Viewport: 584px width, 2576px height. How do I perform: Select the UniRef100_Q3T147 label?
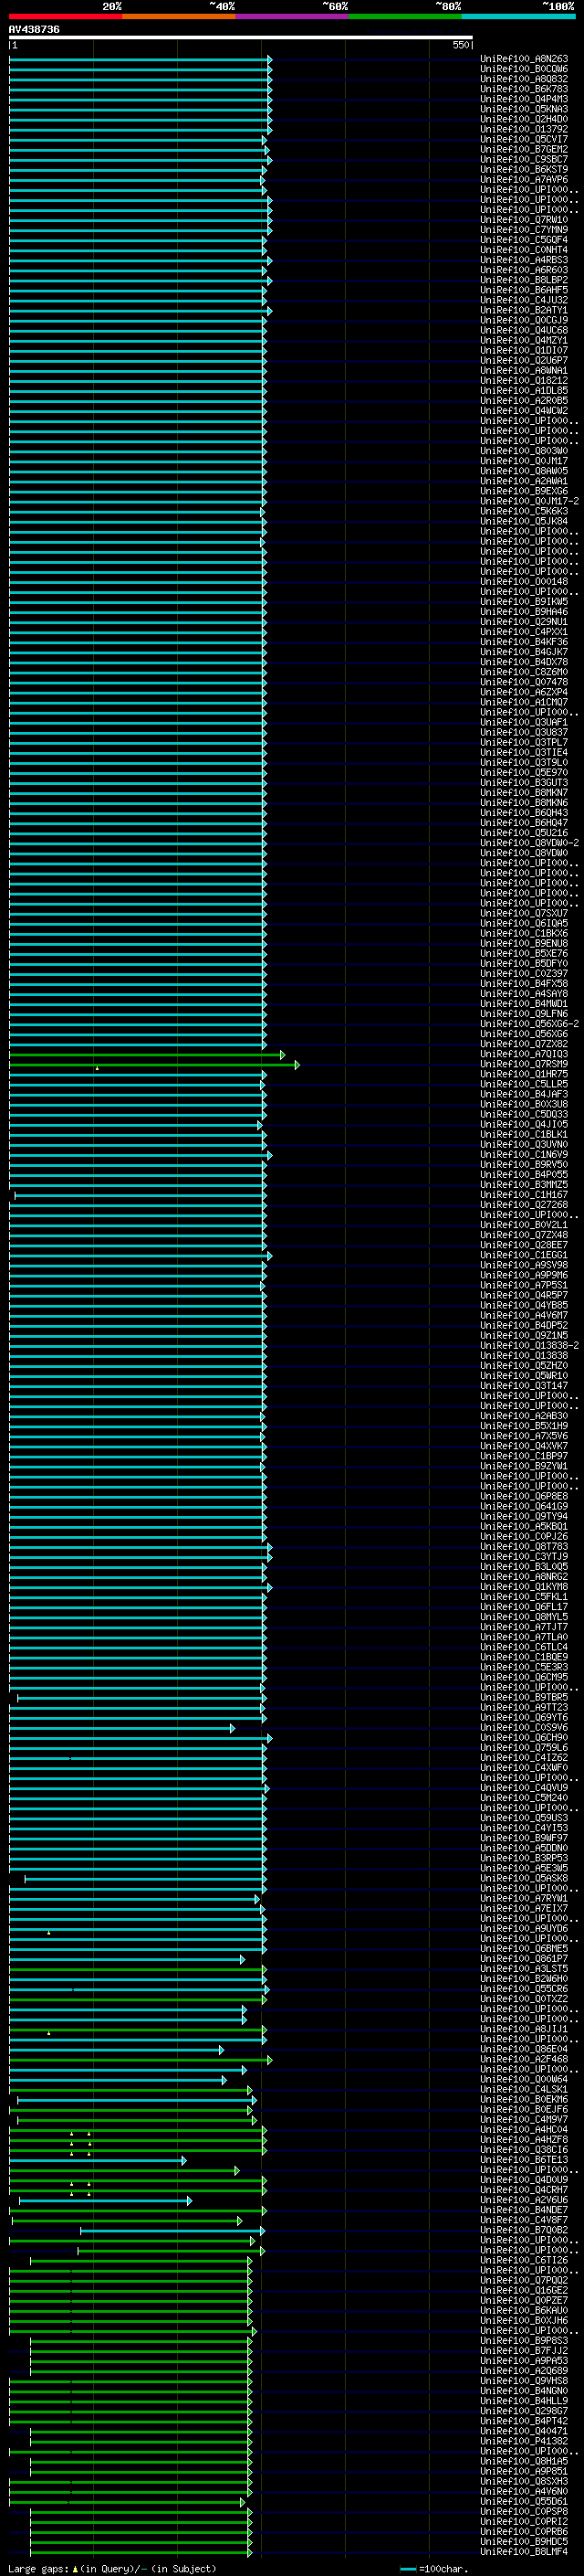tap(524, 1386)
